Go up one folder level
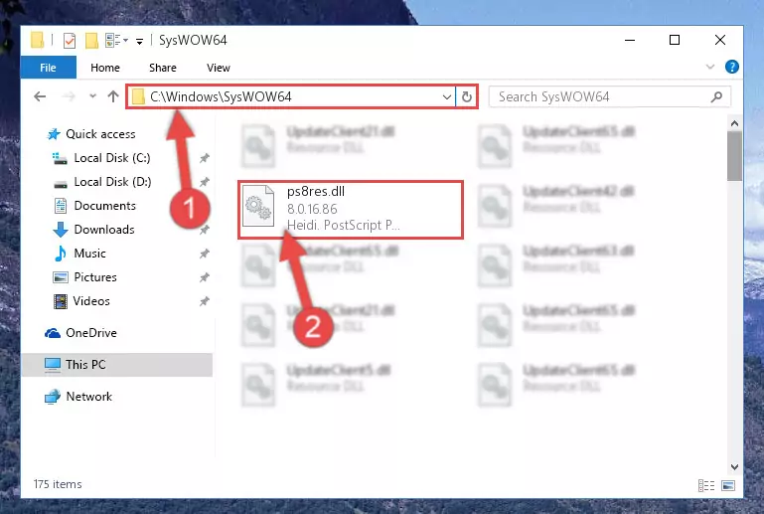Image resolution: width=764 pixels, height=514 pixels. [113, 96]
